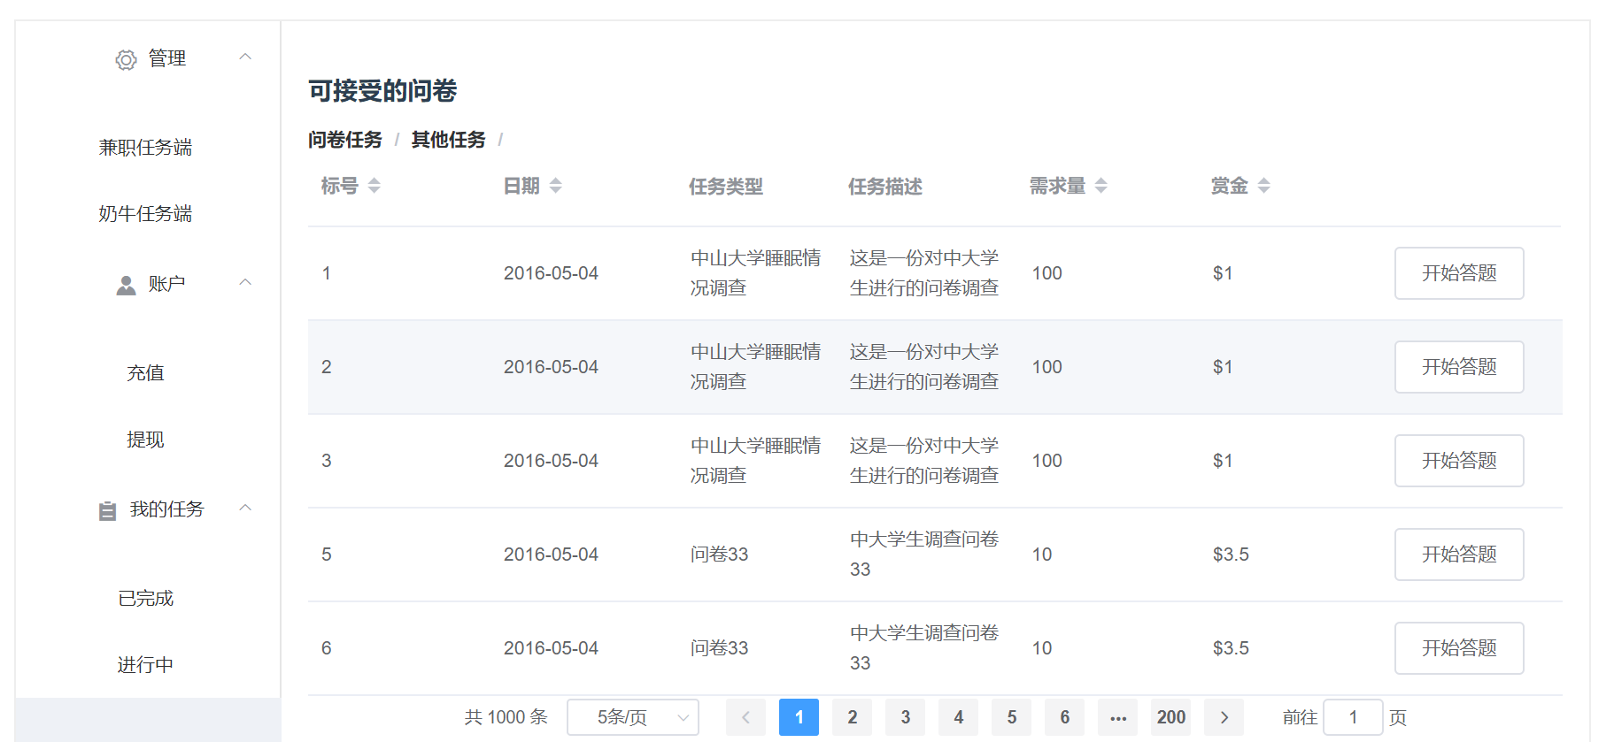The image size is (1614, 742).
Task: Click 开始答题 for task number 1
Action: 1458,273
